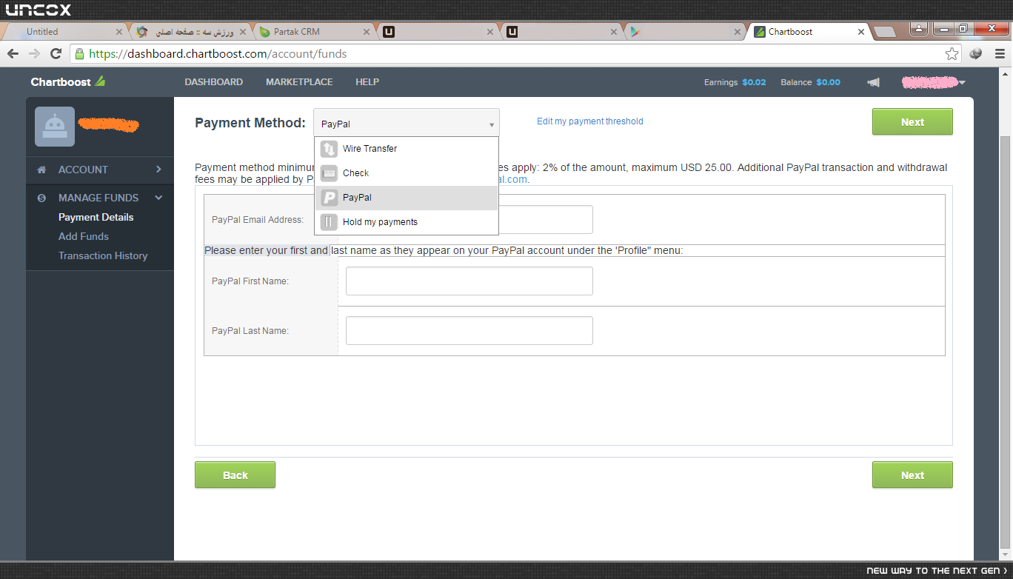Focus the PayPal Last Name field
The height and width of the screenshot is (579, 1013).
coord(469,331)
